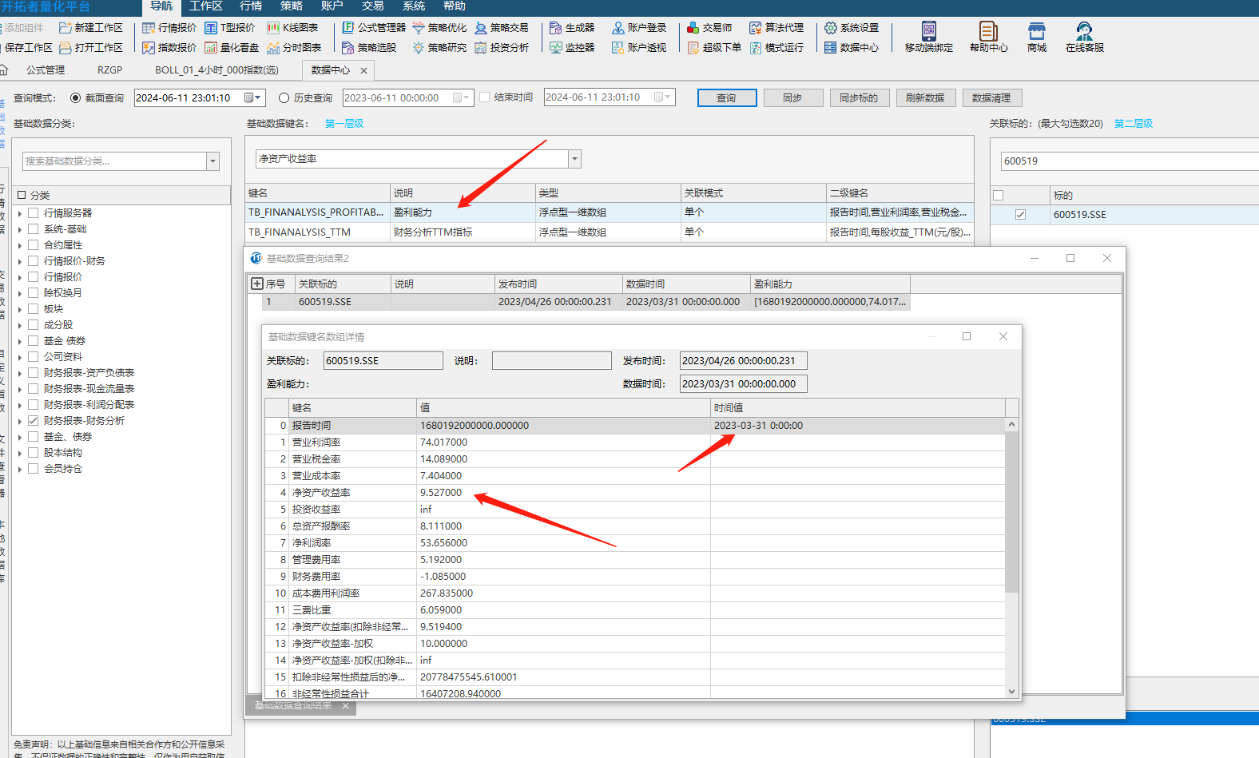Image resolution: width=1259 pixels, height=758 pixels.
Task: Open T型报价 panel
Action: pyautogui.click(x=230, y=28)
